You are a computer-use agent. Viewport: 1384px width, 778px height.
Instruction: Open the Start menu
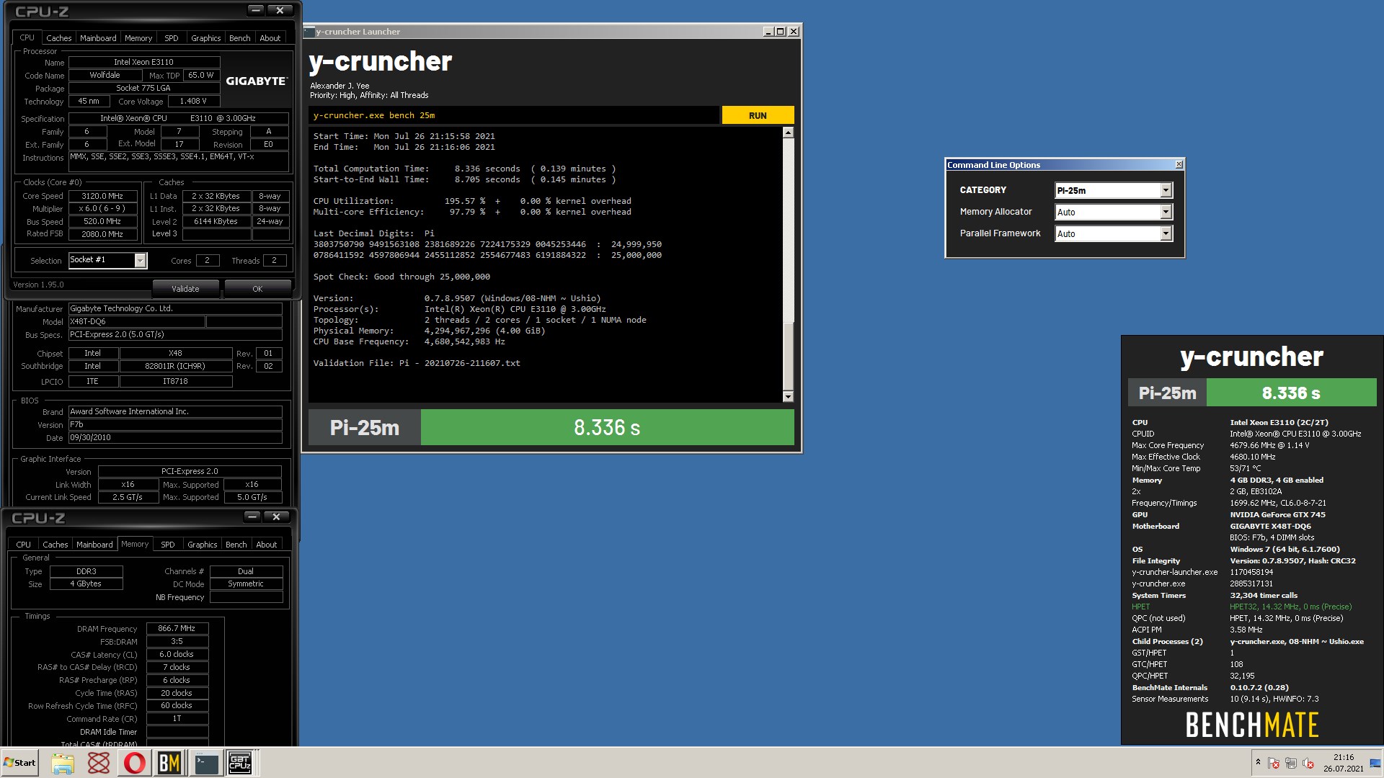[x=19, y=763]
